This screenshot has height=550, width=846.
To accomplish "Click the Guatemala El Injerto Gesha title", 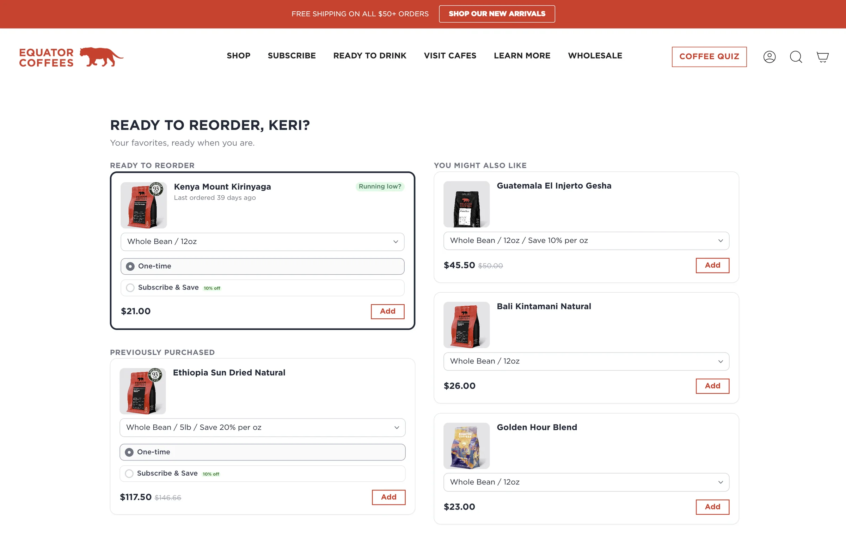I will [x=554, y=186].
